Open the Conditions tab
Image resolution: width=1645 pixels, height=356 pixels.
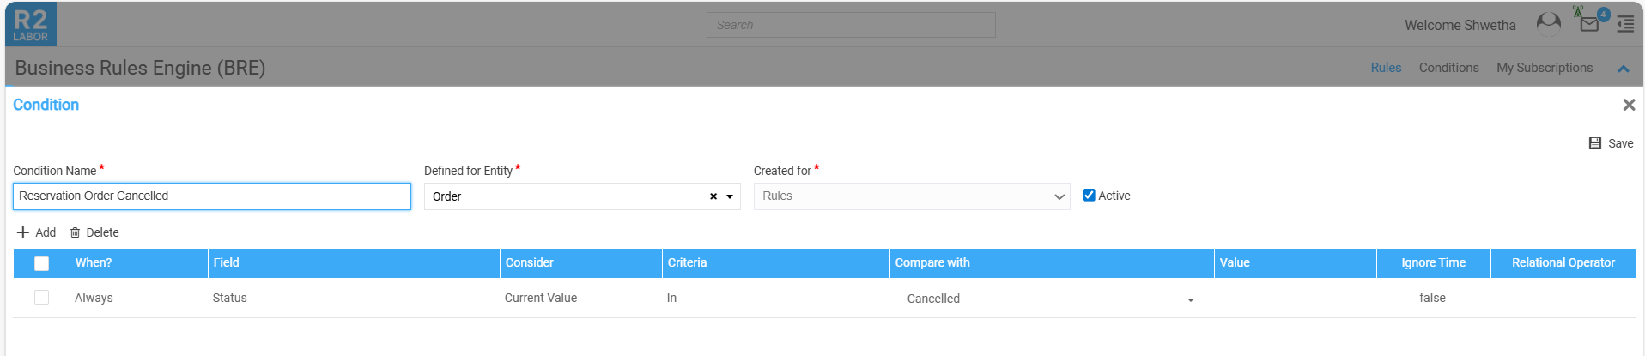[1448, 68]
